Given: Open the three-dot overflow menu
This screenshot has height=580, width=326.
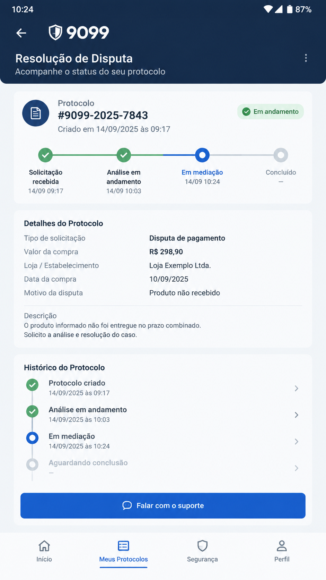Looking at the screenshot, I should point(306,58).
